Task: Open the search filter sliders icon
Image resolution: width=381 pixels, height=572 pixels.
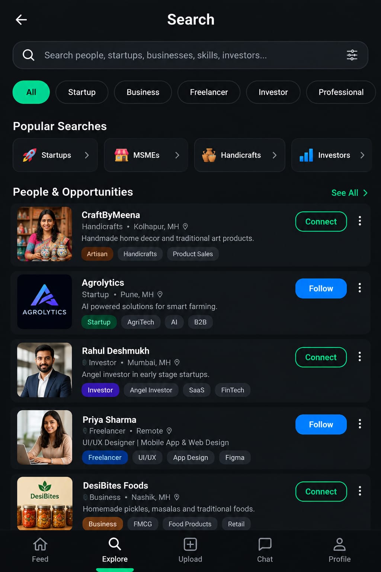Action: point(352,55)
